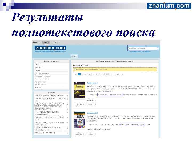
Task: Expand ЛИТЕРАТУРА ДЛЯ ДЕТЕЙ И ЮНОШЕСТВА chevron
Action: pyautogui.click(x=67, y=99)
